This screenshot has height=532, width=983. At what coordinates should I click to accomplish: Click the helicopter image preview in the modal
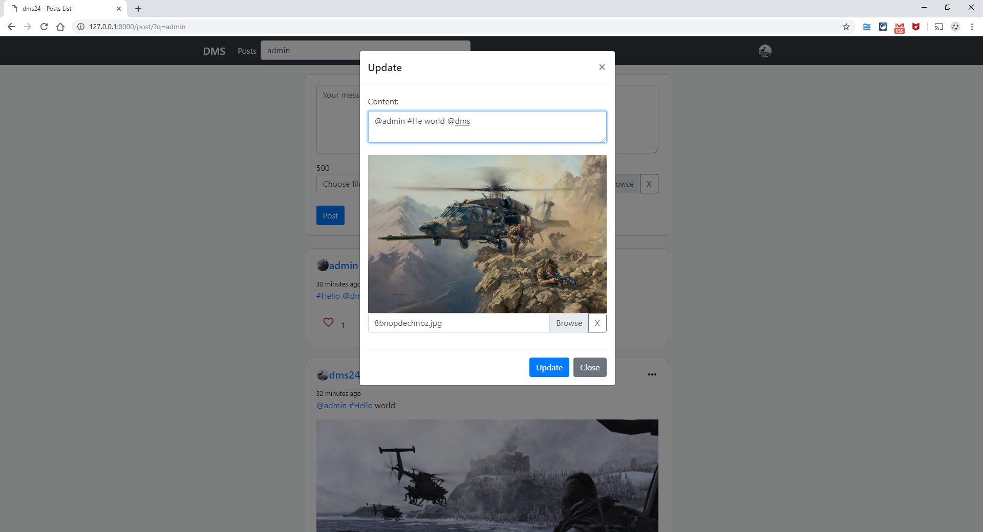(487, 234)
